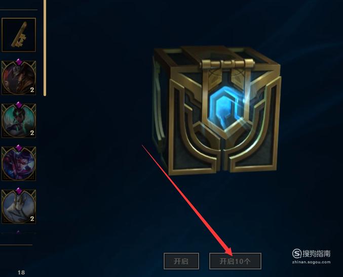Click the Sogou circular S logo
This screenshot has height=277, width=343.
(x=297, y=253)
